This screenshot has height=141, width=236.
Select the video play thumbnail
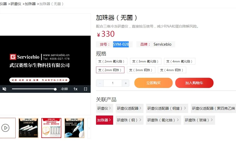7,128
